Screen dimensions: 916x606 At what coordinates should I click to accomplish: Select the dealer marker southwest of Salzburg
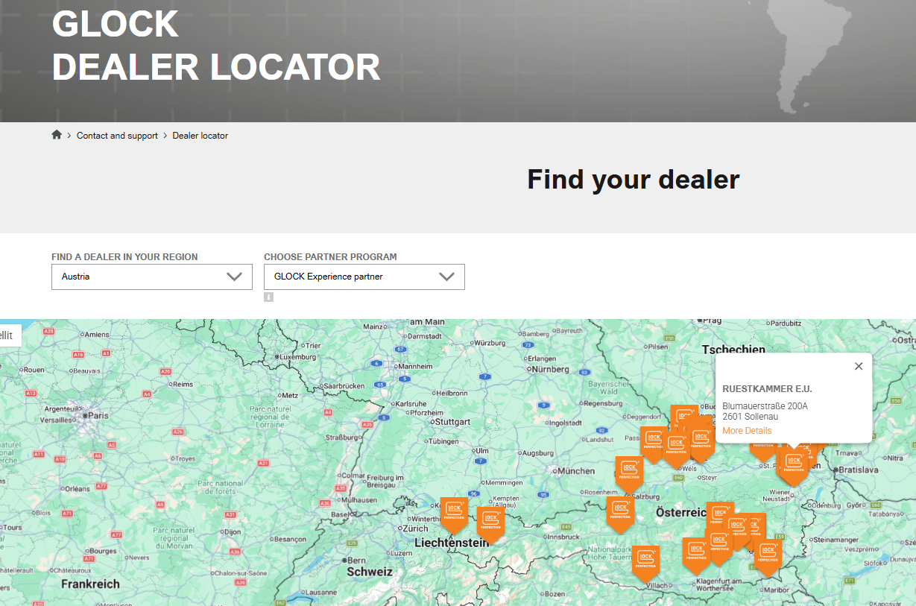click(620, 514)
